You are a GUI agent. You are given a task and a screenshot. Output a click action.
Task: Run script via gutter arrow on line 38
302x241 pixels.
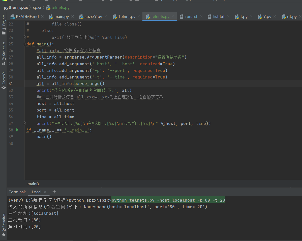point(17,130)
